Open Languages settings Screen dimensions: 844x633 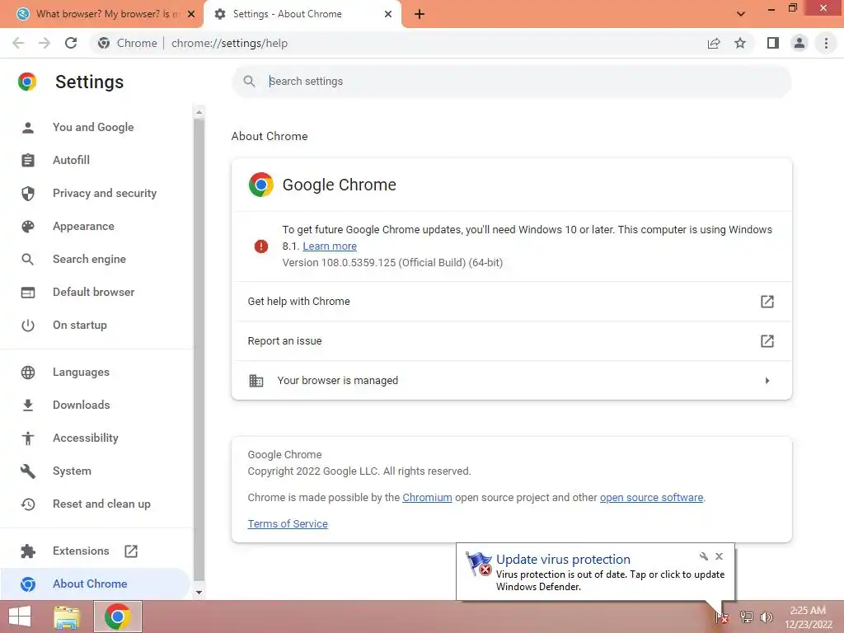pos(81,372)
